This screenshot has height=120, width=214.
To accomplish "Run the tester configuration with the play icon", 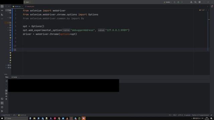I will pyautogui.click(x=175, y=2).
